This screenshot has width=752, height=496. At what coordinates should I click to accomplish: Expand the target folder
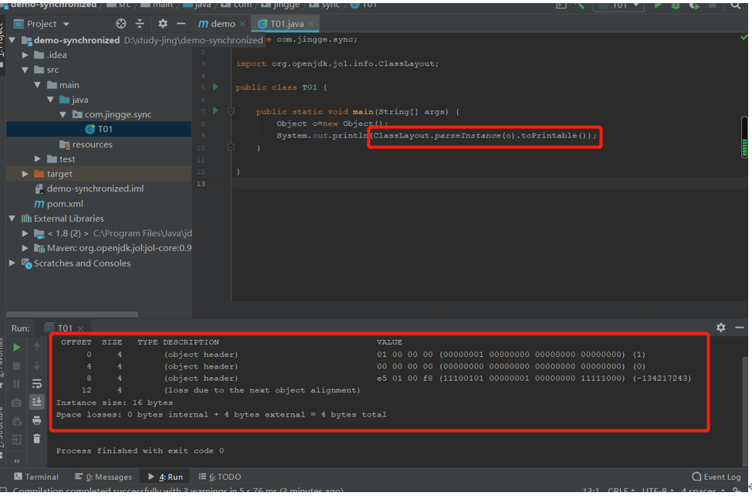[x=25, y=174]
